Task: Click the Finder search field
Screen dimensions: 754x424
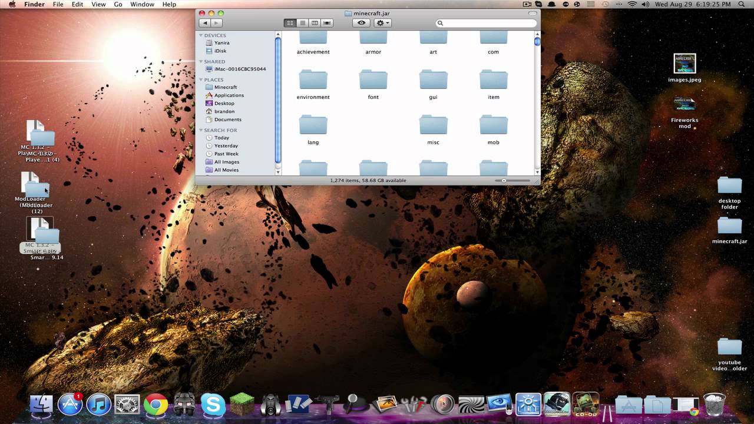Action: click(x=487, y=23)
